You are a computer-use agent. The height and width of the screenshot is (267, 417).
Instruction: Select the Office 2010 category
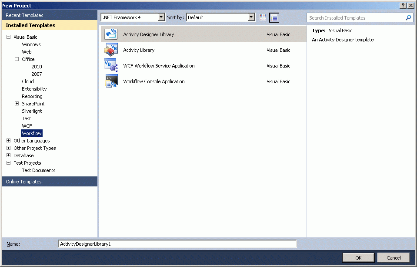tap(37, 67)
